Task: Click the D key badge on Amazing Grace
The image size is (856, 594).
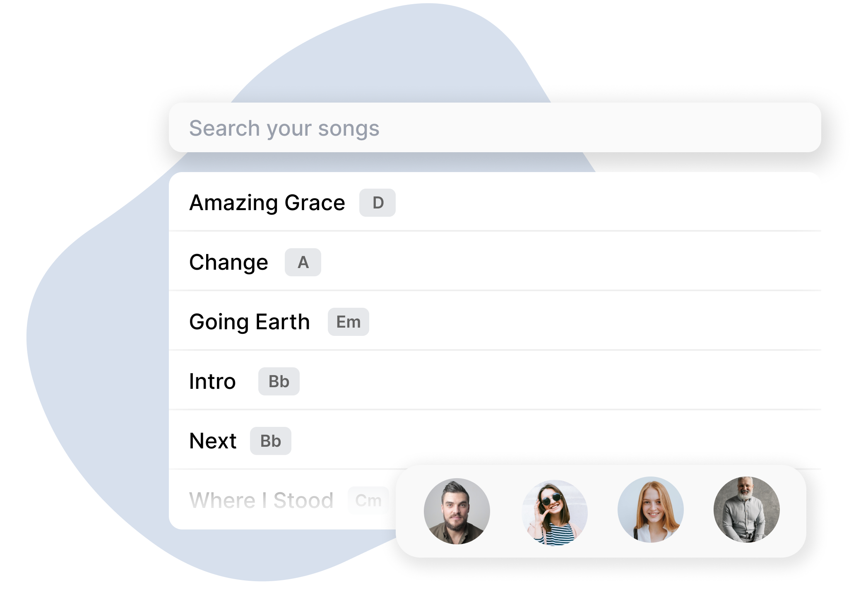Action: click(377, 203)
